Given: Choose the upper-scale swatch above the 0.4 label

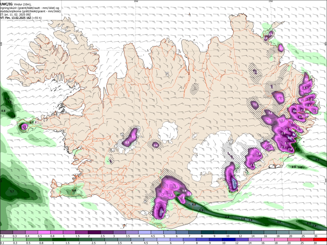Looking at the screenshot, I should tap(31, 232).
